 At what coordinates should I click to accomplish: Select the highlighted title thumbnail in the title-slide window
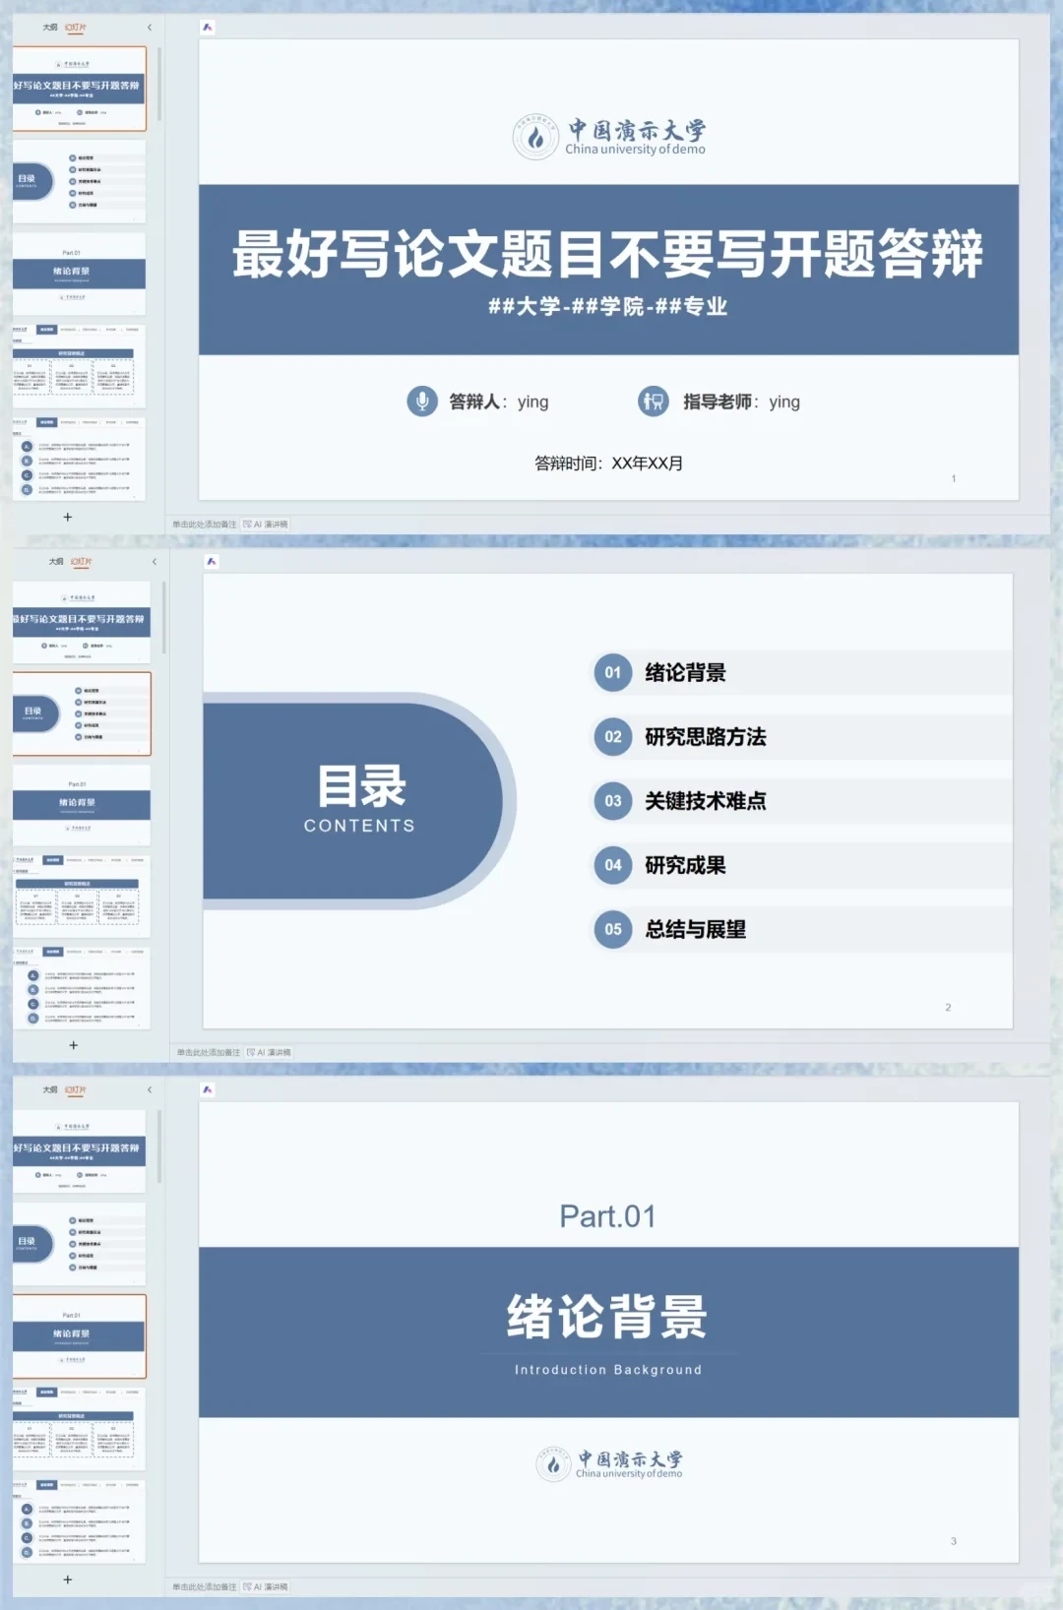(80, 89)
